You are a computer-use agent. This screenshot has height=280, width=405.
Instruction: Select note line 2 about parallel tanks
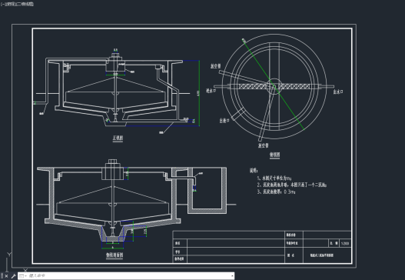tap(292, 185)
